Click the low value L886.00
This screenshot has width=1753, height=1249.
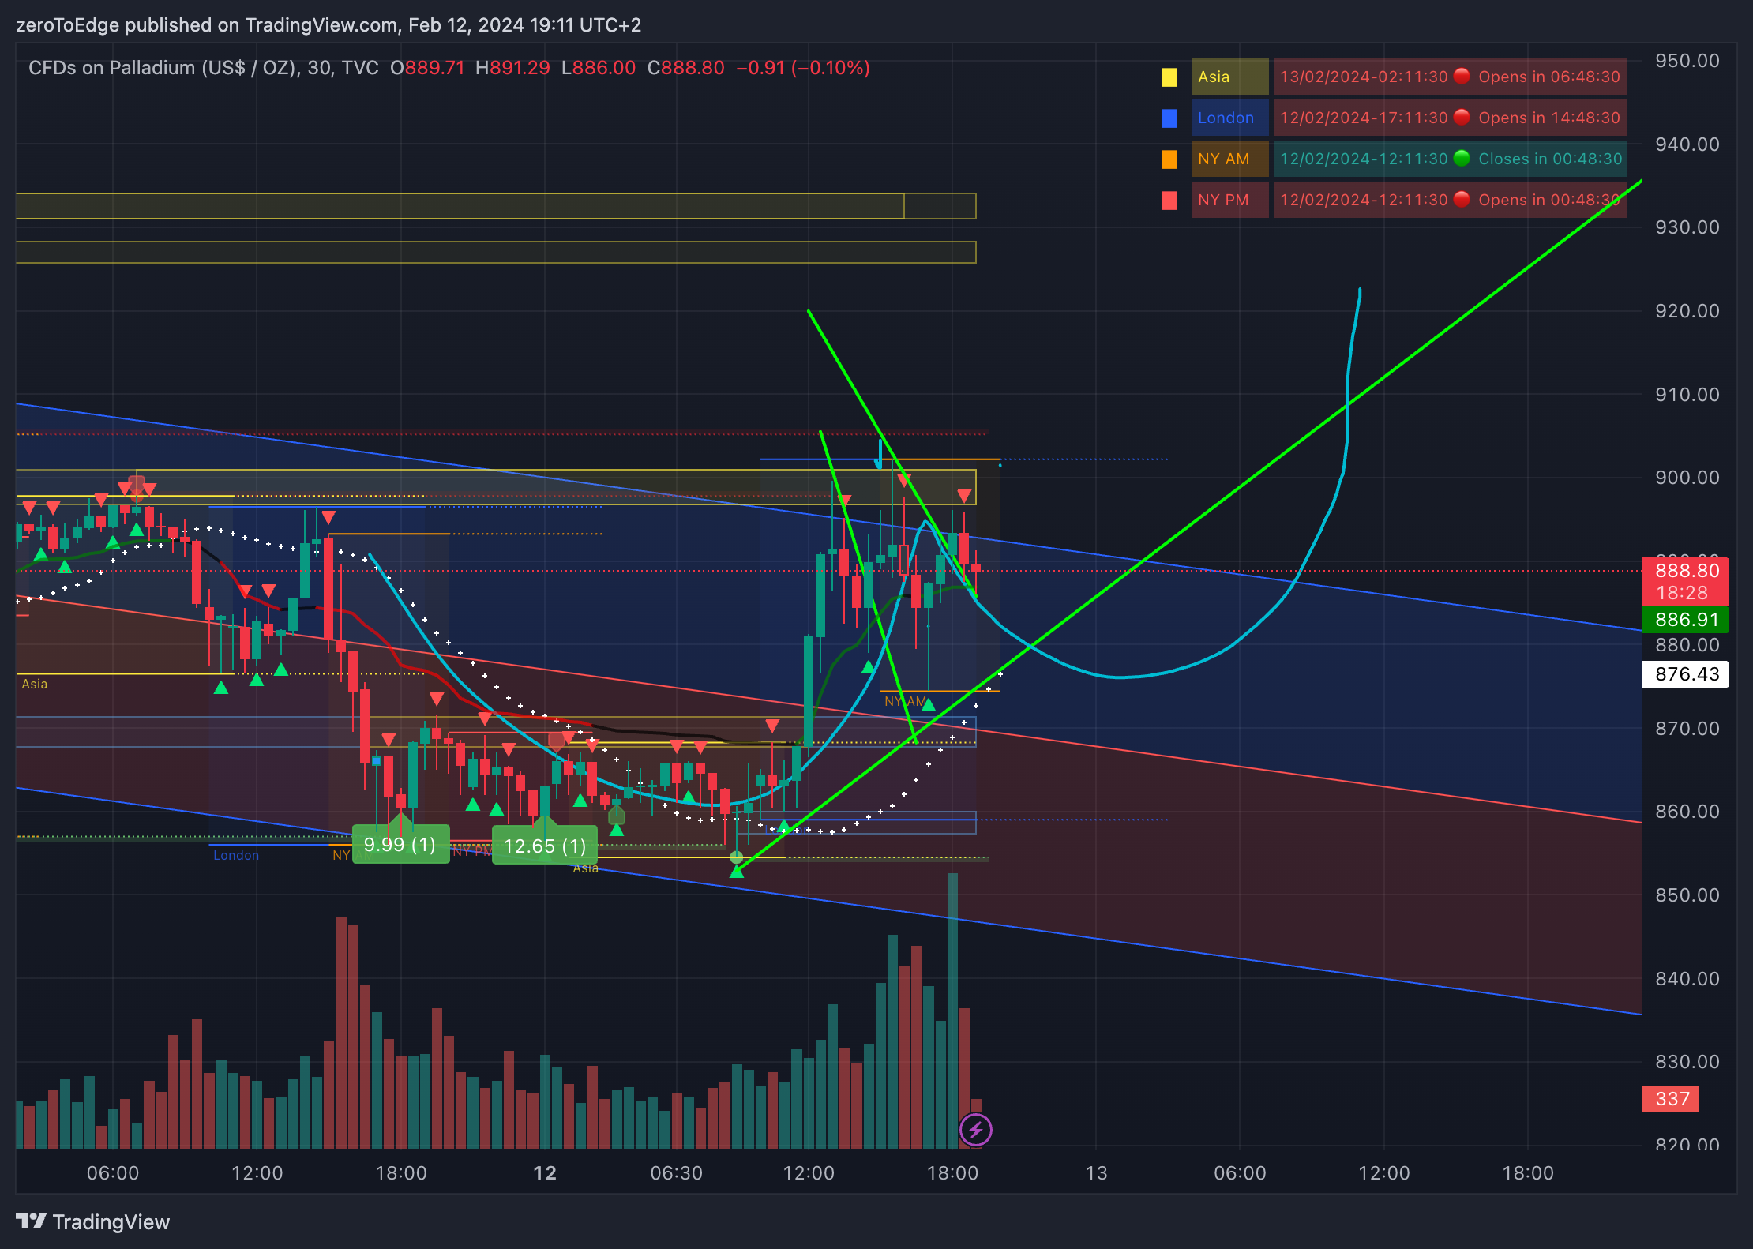click(x=598, y=68)
